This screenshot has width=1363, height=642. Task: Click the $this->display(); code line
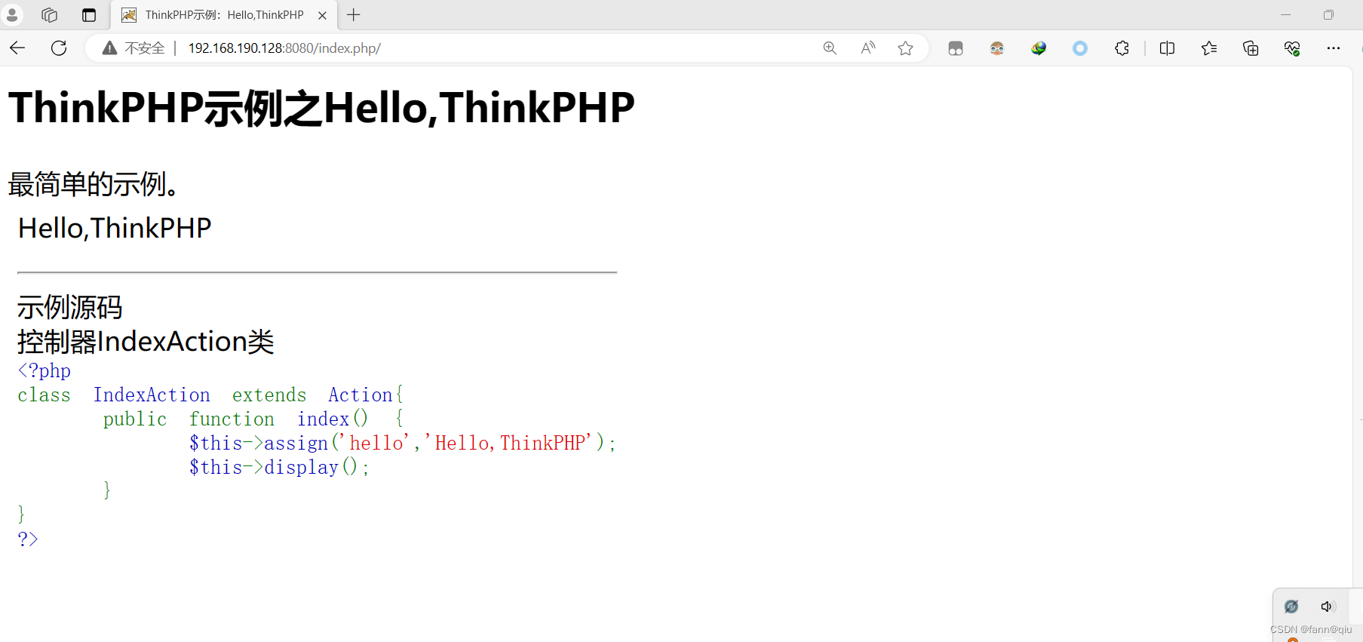[279, 467]
